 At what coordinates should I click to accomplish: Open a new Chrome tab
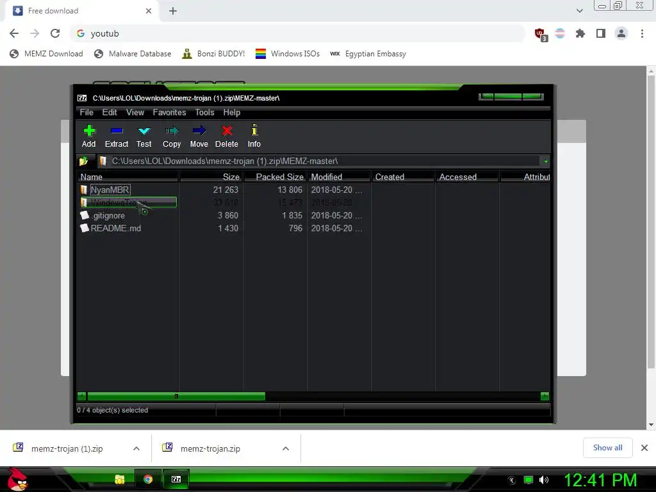tap(173, 11)
